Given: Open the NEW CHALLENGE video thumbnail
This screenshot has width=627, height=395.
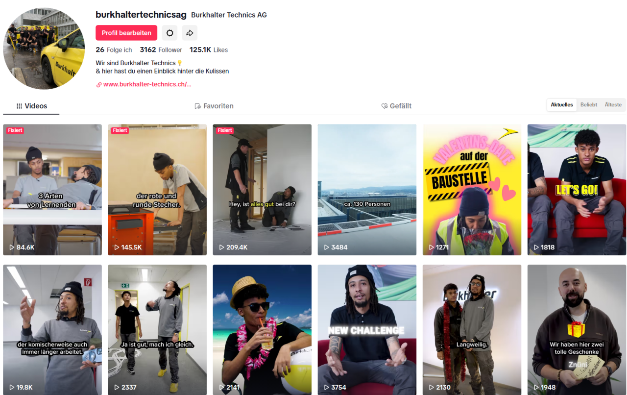Looking at the screenshot, I should [367, 330].
